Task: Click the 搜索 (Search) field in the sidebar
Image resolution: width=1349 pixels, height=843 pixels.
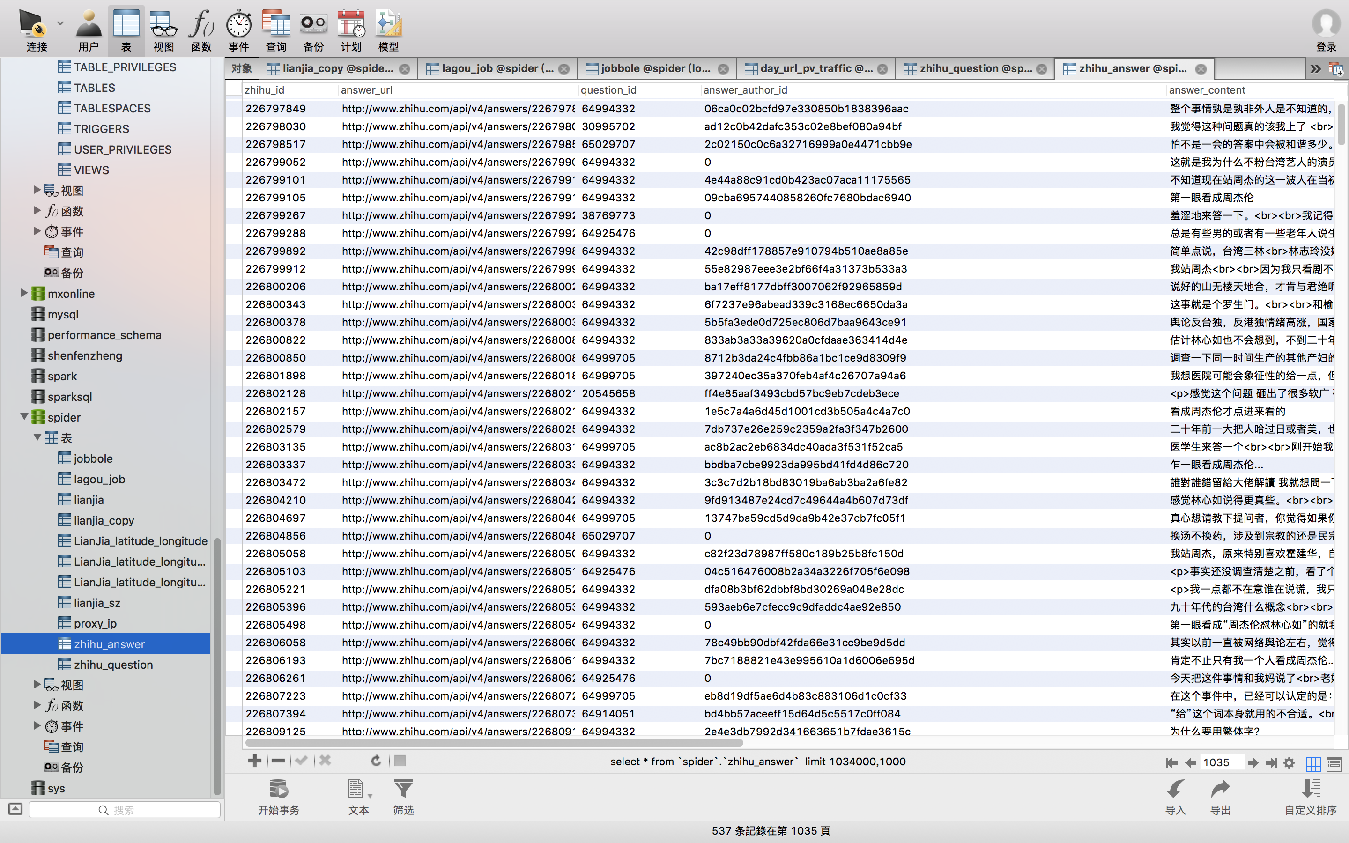Action: pyautogui.click(x=124, y=810)
